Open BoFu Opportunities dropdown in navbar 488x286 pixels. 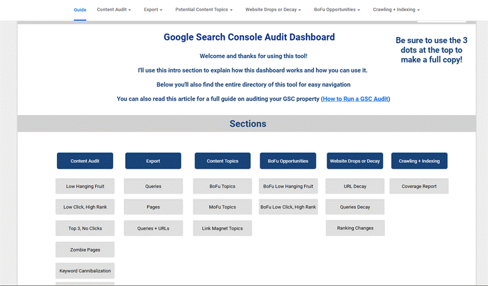[337, 9]
